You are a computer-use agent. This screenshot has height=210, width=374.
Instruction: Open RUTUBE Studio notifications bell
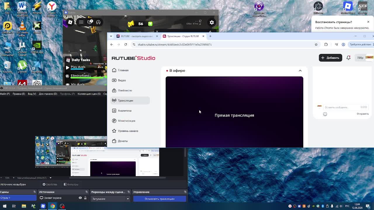click(348, 58)
